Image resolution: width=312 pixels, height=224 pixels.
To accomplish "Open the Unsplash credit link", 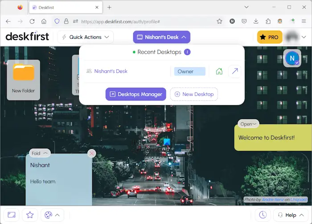I will click(299, 200).
